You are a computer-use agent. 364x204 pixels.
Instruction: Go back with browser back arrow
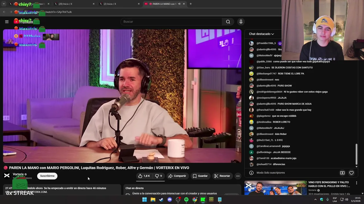(x=4, y=12)
